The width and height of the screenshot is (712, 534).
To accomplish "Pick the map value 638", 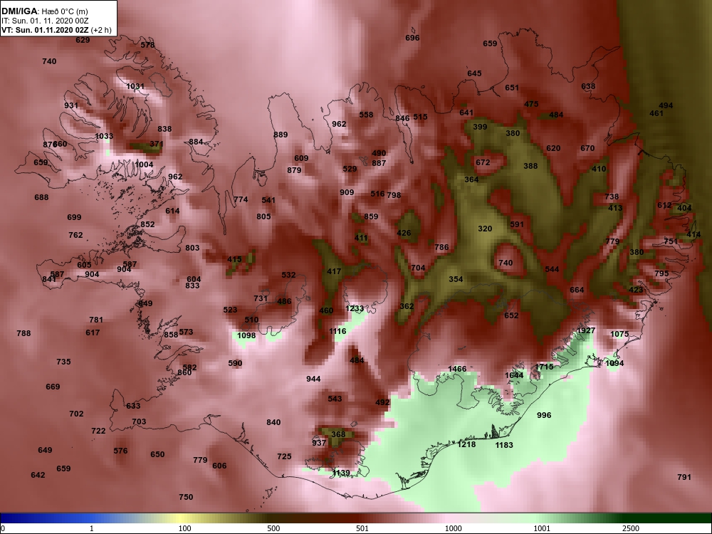I will (x=589, y=86).
